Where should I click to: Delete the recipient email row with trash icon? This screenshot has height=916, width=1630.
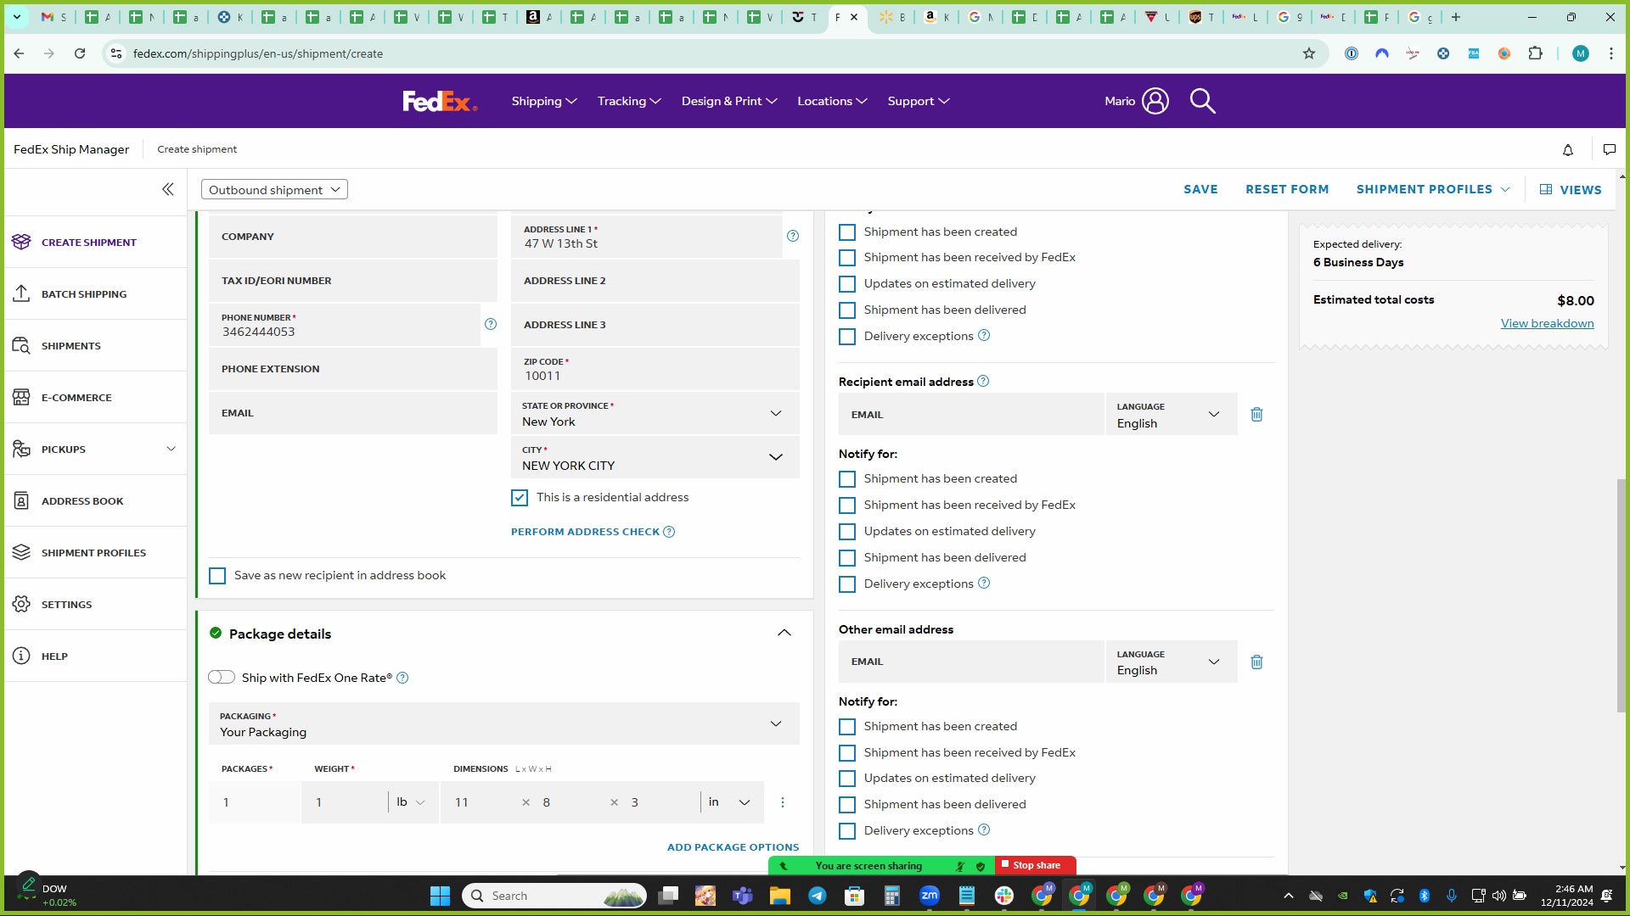pos(1256,415)
